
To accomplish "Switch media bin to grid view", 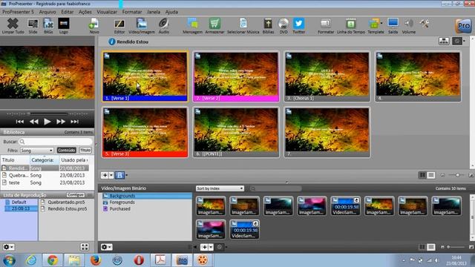I will (422, 247).
